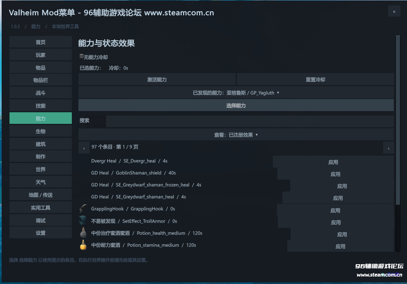Close the Valheim Mod menu window
Screen dimensions: 407x284
pyautogui.click(x=394, y=12)
